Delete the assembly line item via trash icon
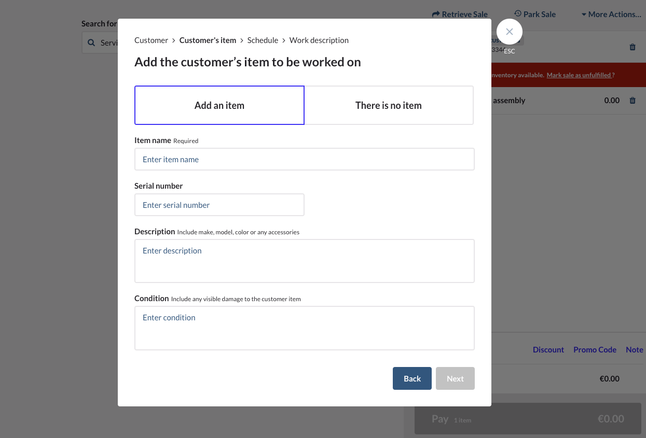This screenshot has height=438, width=646. point(633,100)
